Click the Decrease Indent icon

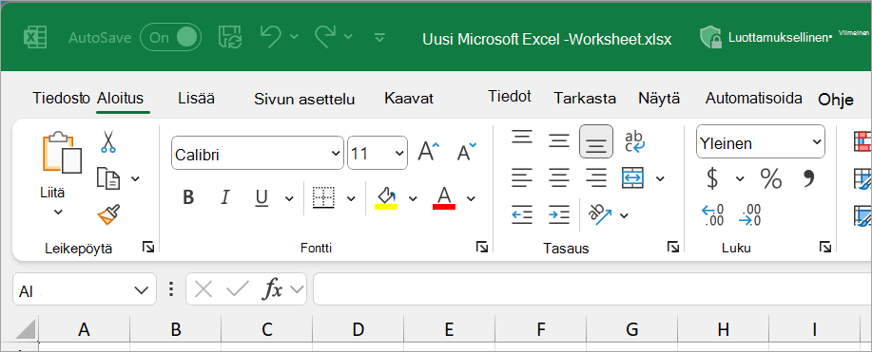tap(522, 214)
